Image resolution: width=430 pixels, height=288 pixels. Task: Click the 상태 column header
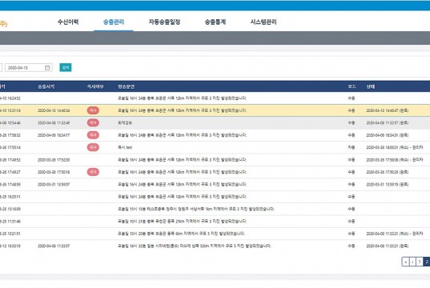(x=371, y=86)
